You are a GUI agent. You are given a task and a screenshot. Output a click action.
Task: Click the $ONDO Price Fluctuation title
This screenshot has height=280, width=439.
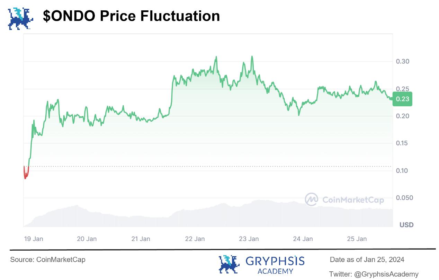(132, 16)
